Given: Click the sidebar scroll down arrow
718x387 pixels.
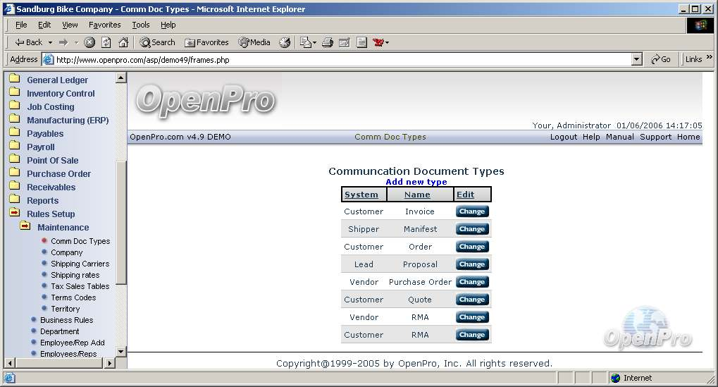Looking at the screenshot, I should click(x=120, y=351).
